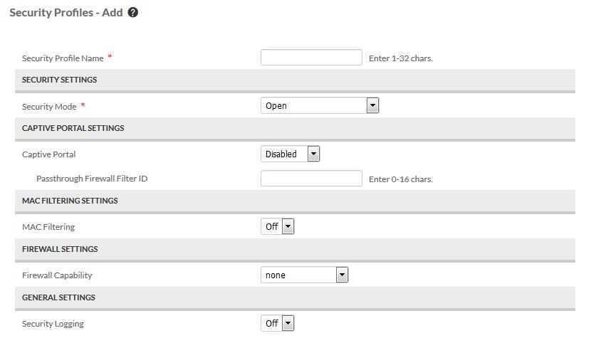Click the Security Mode label

click(x=49, y=107)
